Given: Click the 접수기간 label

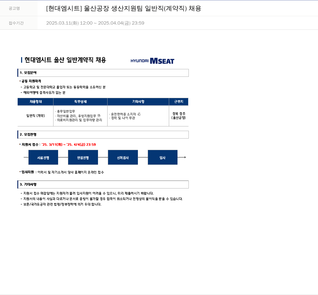Looking at the screenshot, I should 16,23.
